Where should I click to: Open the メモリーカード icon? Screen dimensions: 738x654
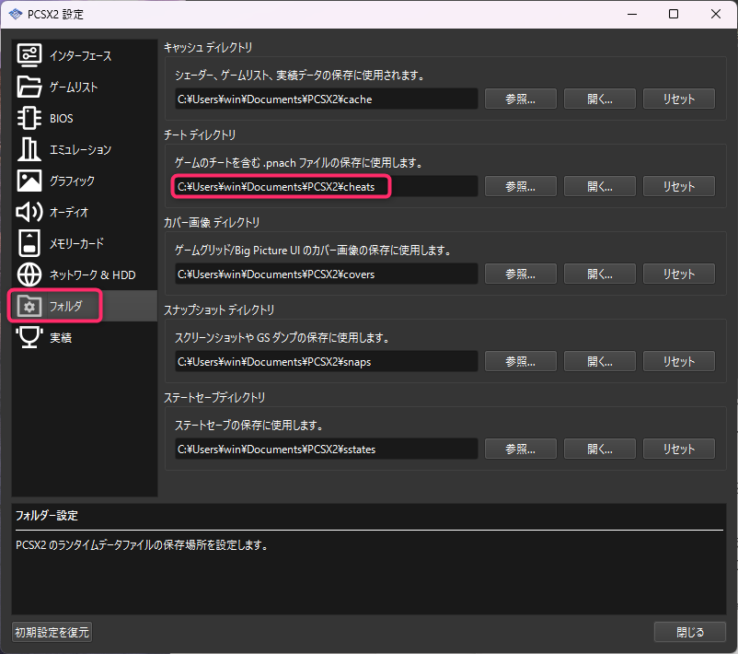(29, 243)
